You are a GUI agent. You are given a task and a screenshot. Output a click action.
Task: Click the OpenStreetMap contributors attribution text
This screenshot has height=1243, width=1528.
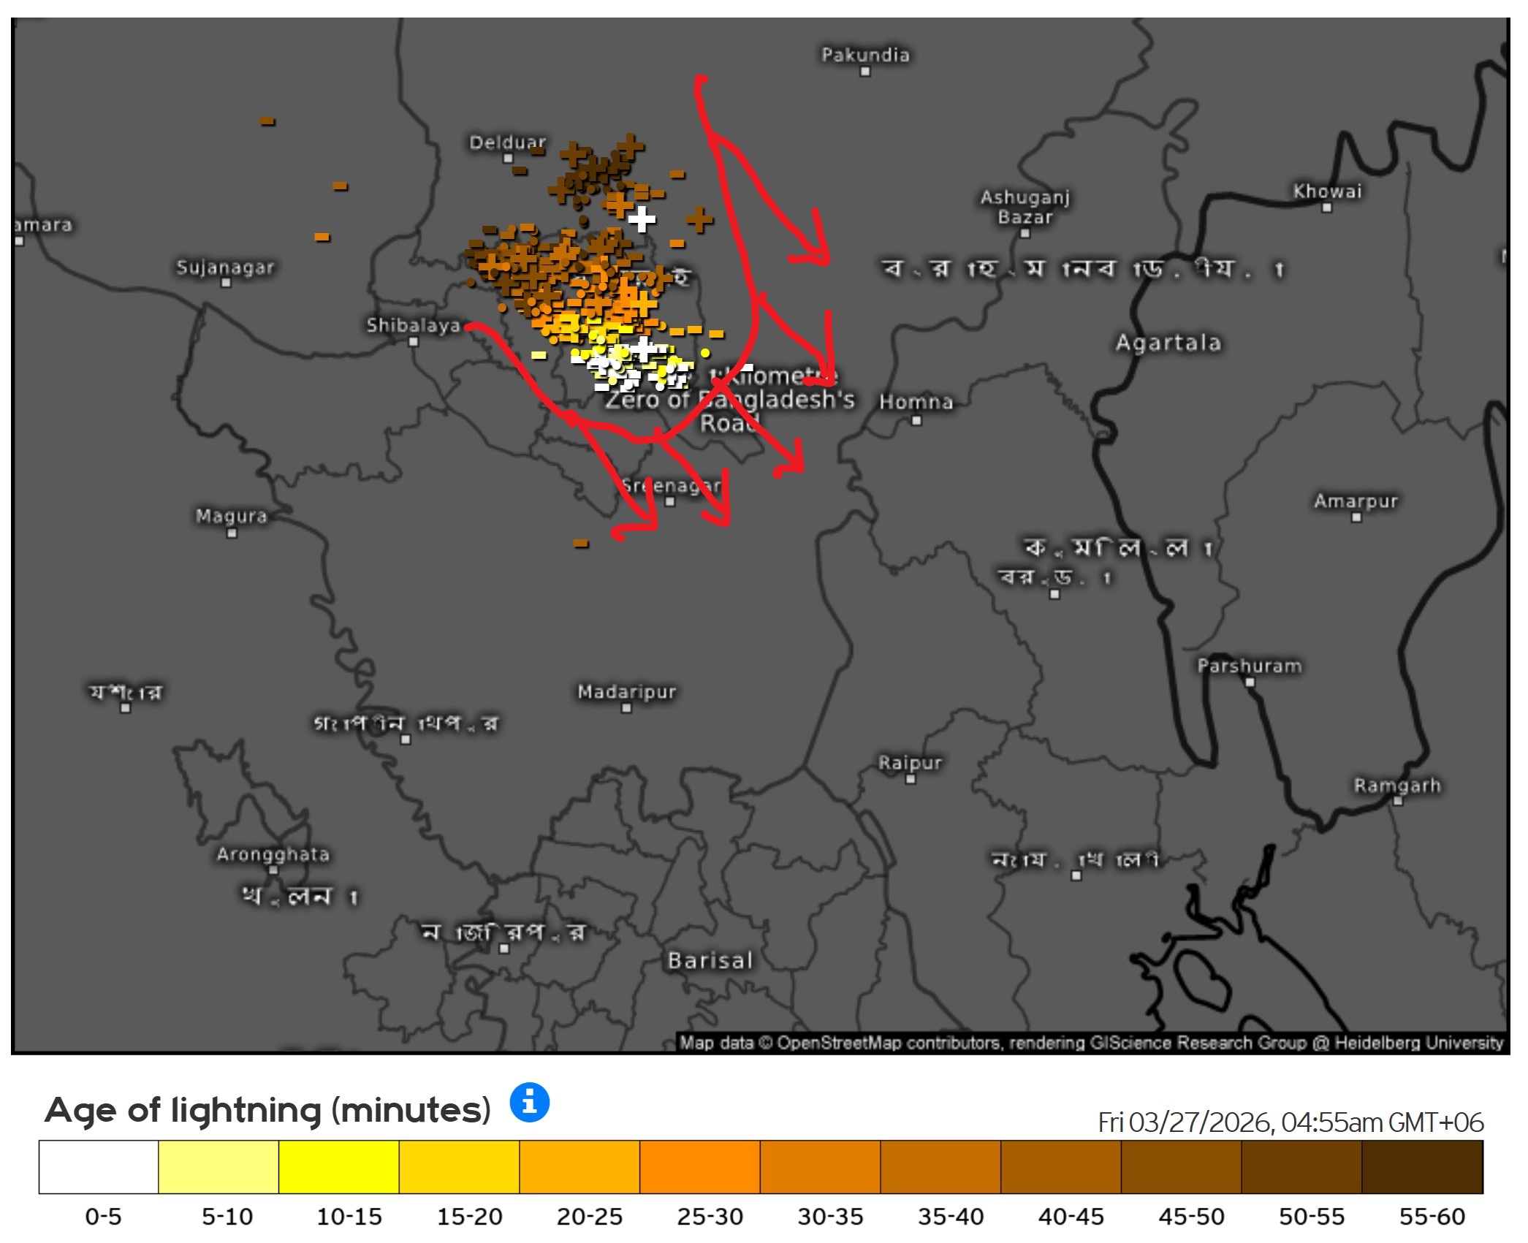[x=888, y=1043]
